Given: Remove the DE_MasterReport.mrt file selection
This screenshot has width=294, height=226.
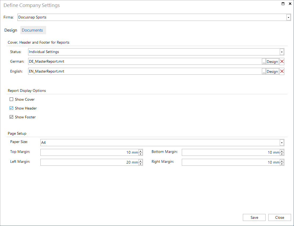Looking at the screenshot, I should (x=282, y=61).
